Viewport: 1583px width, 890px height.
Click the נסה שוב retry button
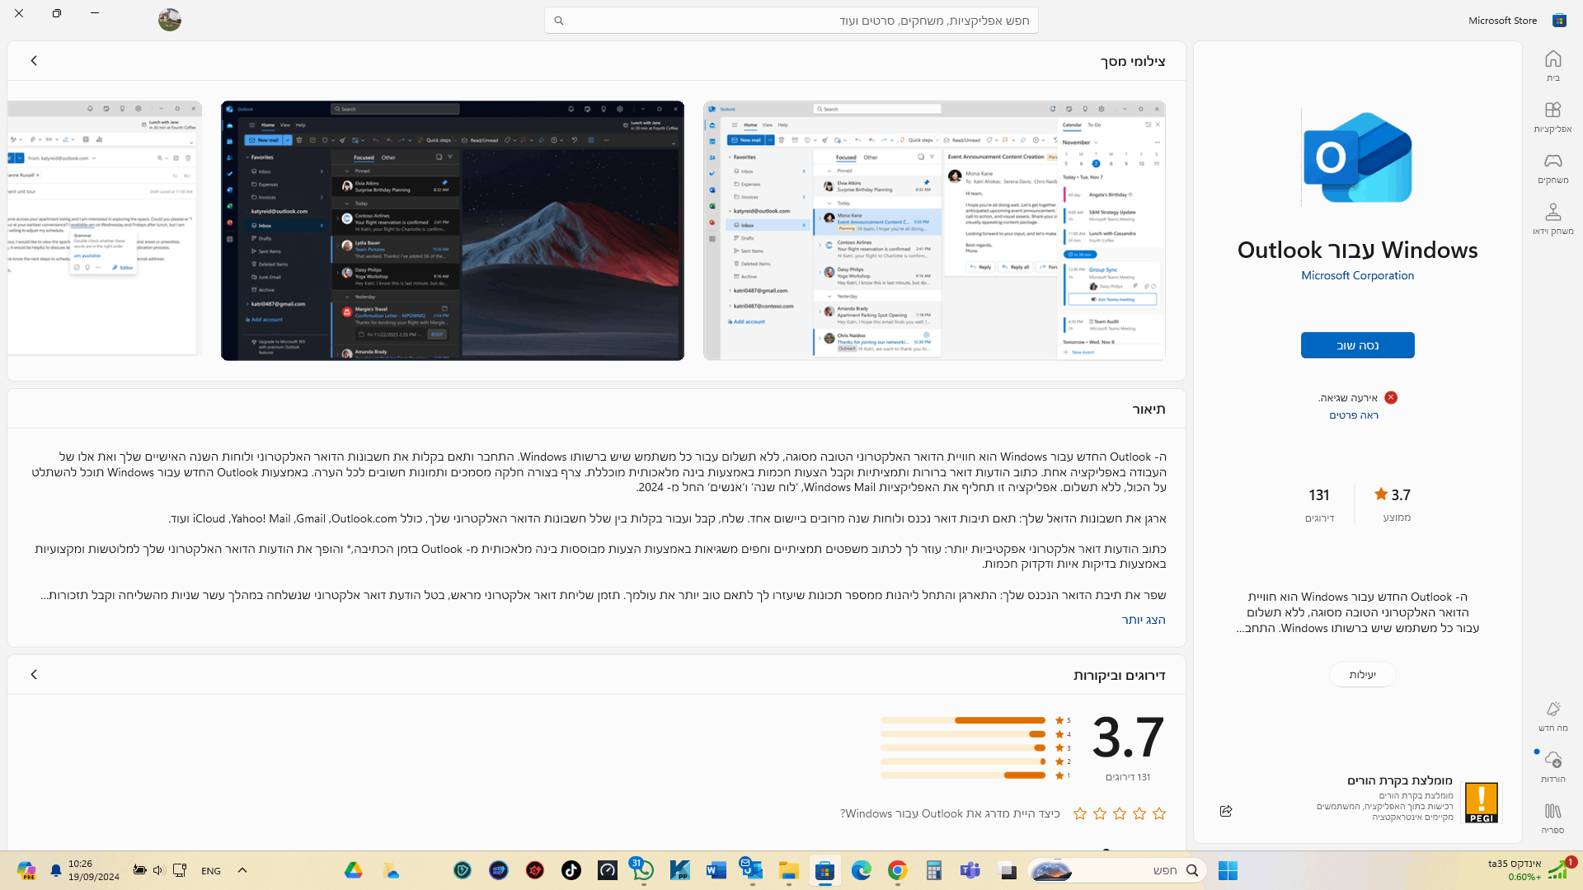(x=1357, y=345)
